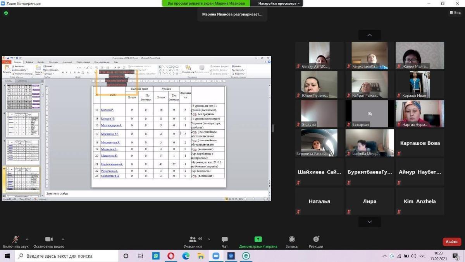Image resolution: width=465 pixels, height=262 pixels.
Task: Toggle meeting recording with Запись
Action: 291,241
